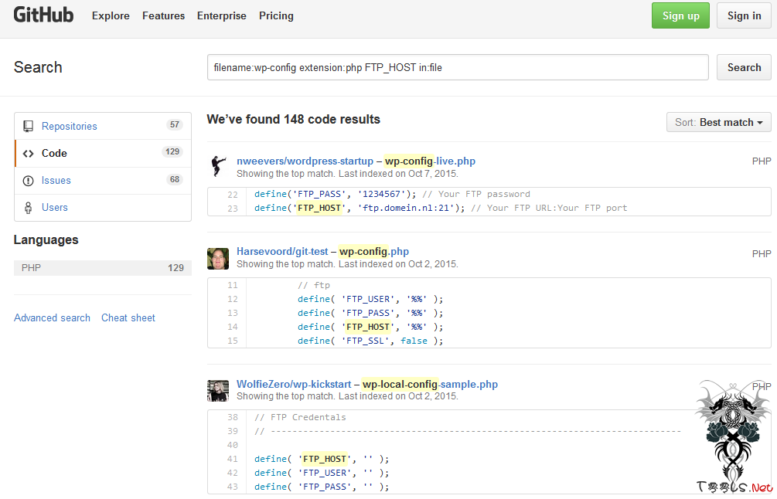Click the green Sign up button
Viewport: 777px width, 499px height.
pos(680,15)
